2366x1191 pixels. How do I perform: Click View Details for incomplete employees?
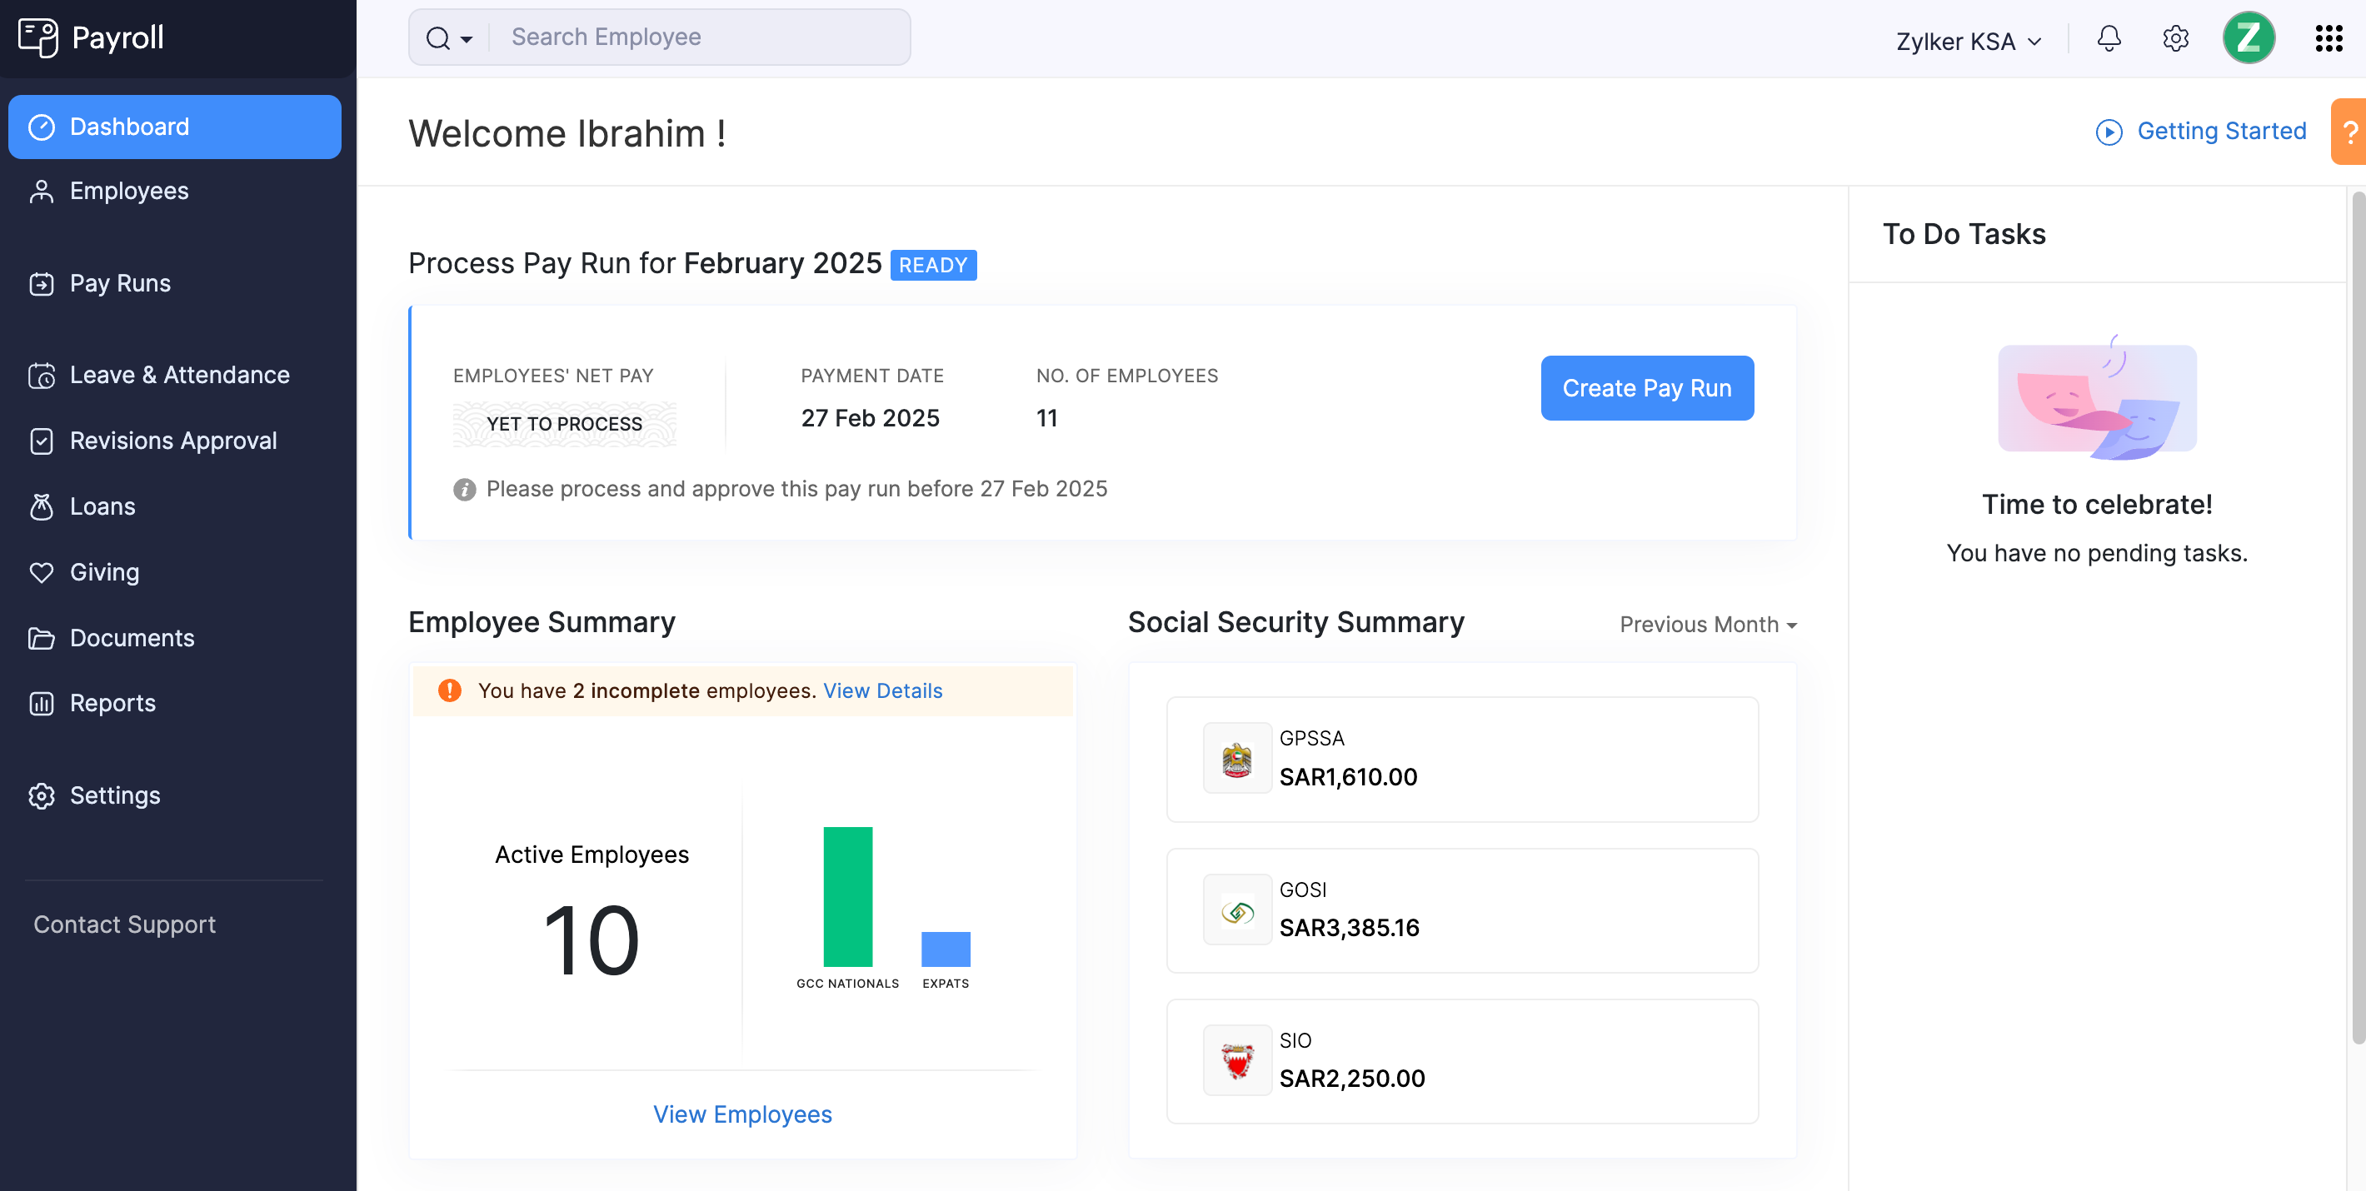point(882,690)
